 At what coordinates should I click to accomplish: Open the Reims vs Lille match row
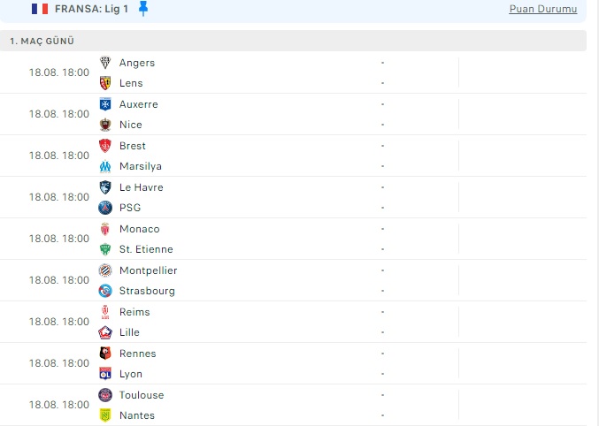(x=293, y=322)
